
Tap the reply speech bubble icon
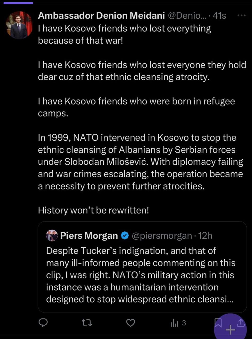click(43, 323)
